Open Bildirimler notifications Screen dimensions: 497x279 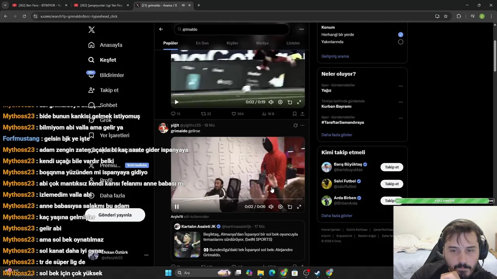click(106, 75)
